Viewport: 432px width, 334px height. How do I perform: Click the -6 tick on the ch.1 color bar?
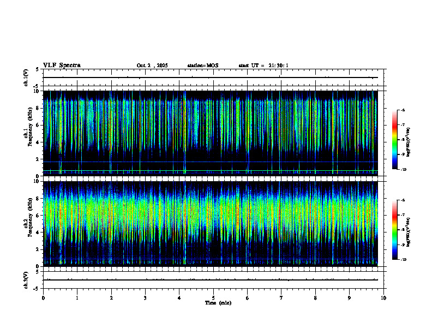403,110
